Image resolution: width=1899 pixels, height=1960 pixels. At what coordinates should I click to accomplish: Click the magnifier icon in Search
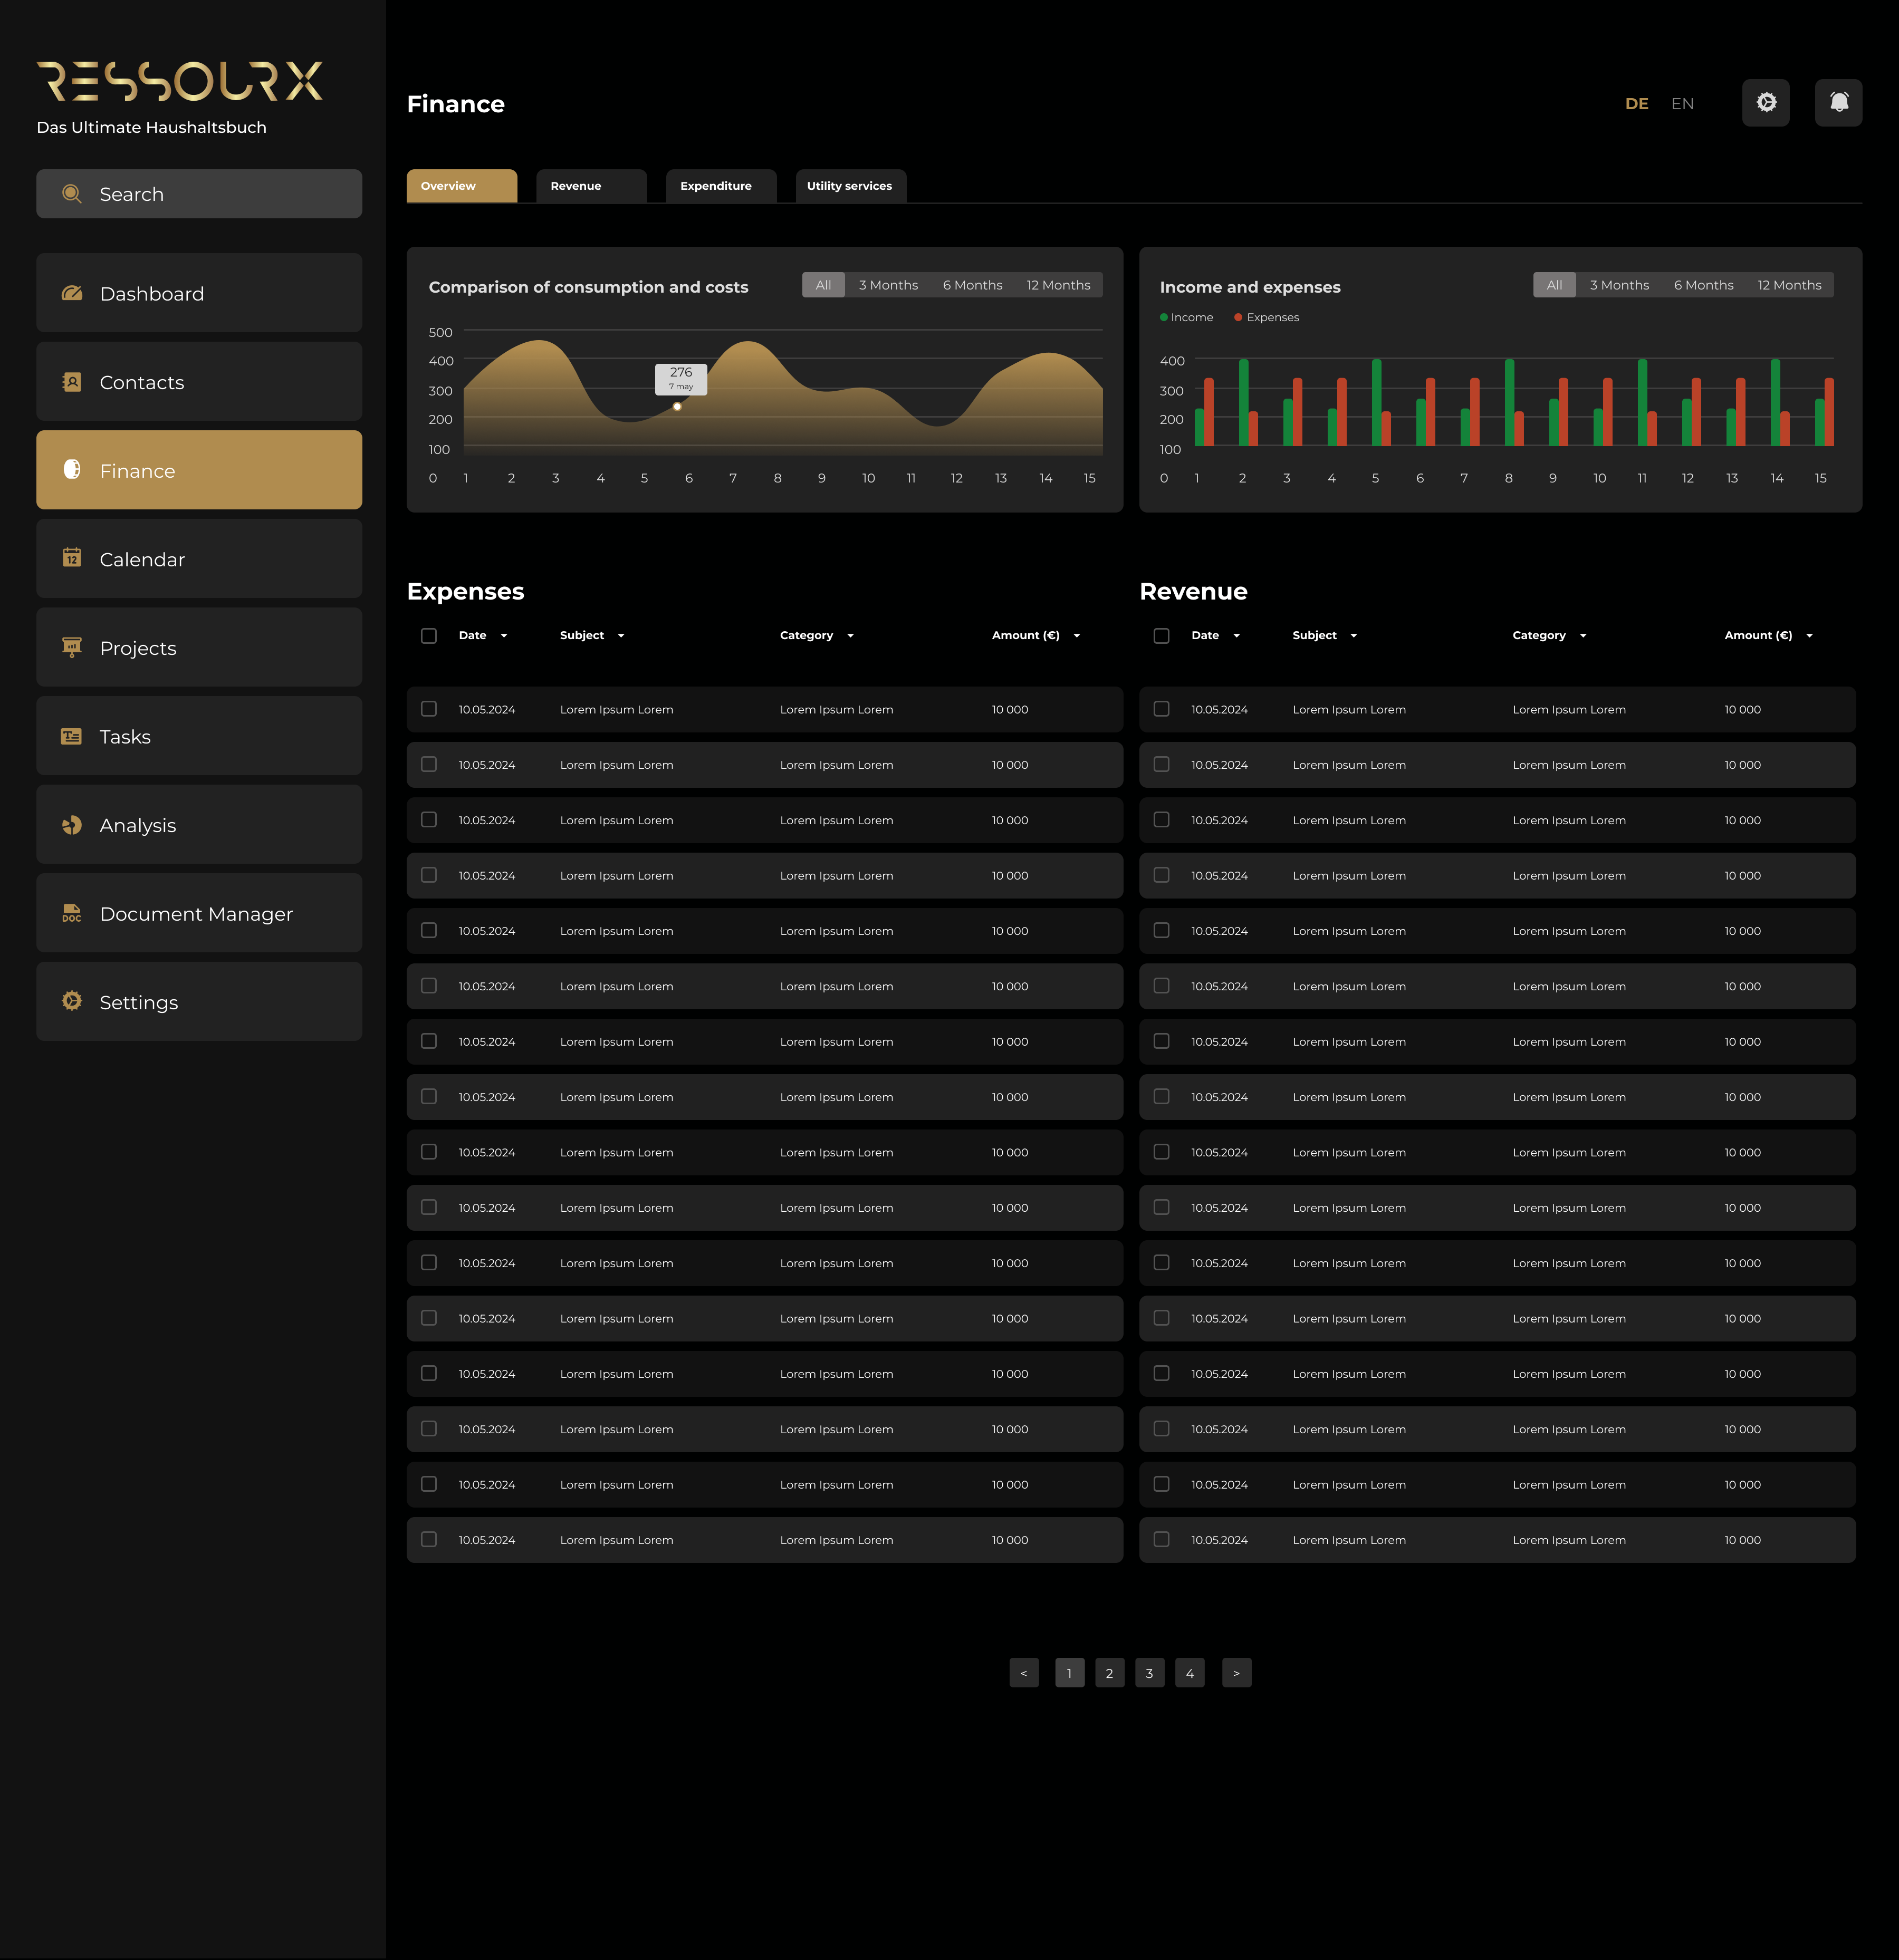click(72, 193)
